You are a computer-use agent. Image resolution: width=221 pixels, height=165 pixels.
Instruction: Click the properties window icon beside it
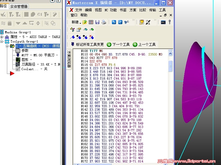pos(79,30)
